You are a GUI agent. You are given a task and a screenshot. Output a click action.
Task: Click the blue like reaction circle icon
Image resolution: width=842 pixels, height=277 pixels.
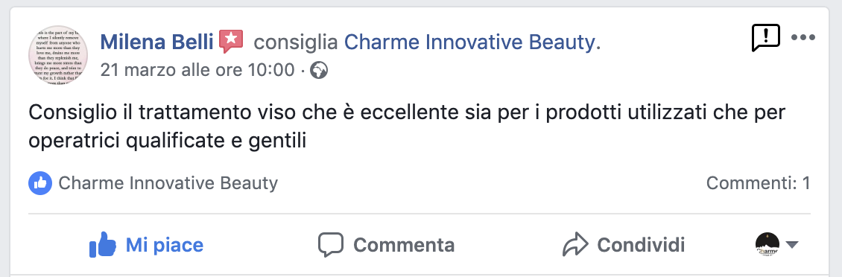(x=40, y=184)
